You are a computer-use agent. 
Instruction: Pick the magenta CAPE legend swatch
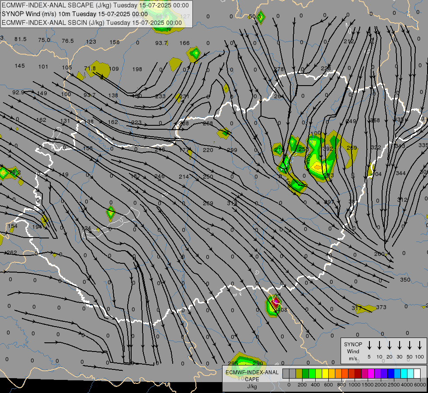coord(371,373)
